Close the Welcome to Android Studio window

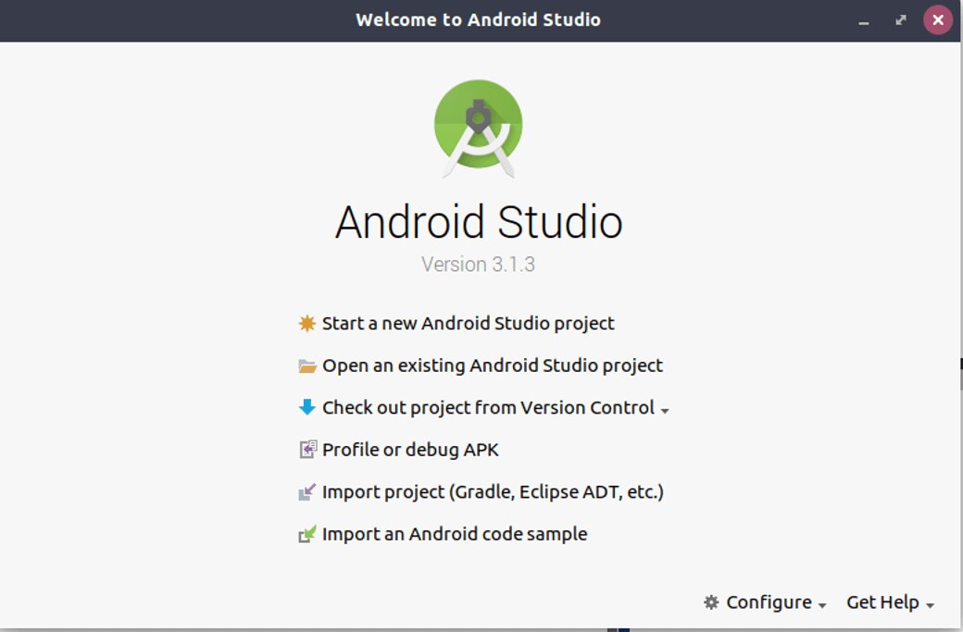(938, 19)
